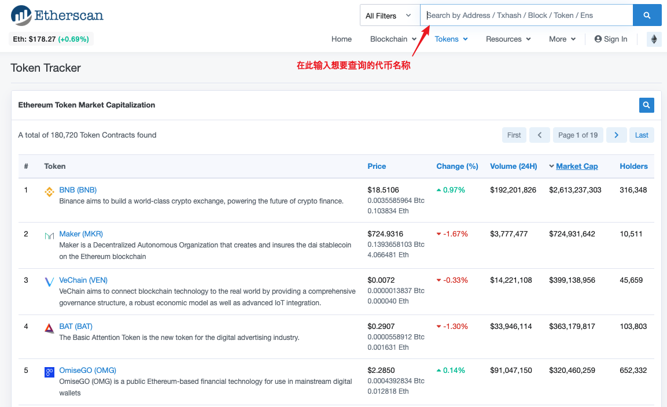Click the Maker token logo
The width and height of the screenshot is (667, 407).
[49, 236]
